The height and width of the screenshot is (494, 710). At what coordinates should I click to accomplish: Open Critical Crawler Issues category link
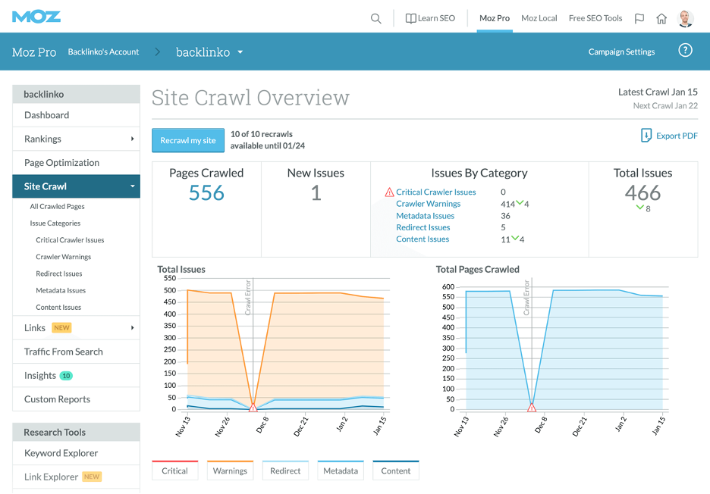point(435,192)
